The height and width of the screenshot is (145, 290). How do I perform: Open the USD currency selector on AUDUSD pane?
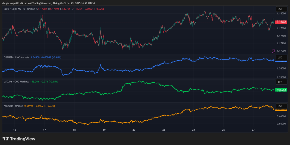click(x=281, y=106)
